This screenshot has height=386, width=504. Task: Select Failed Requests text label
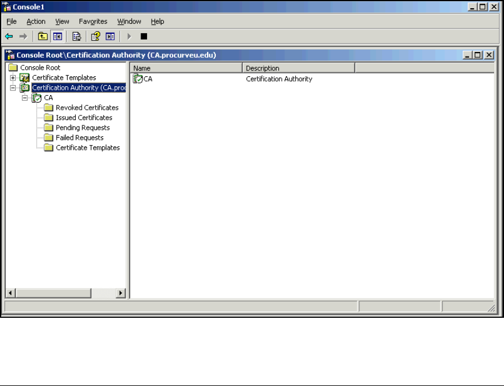click(80, 138)
